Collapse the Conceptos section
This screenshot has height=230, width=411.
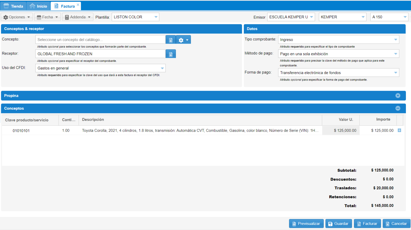coord(398,108)
